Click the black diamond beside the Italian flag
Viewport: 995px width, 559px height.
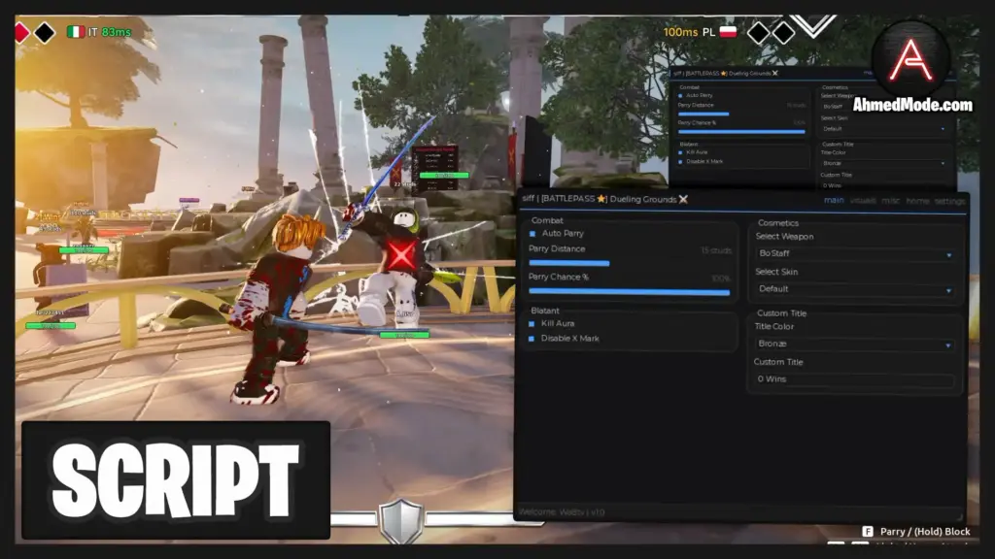(x=45, y=32)
